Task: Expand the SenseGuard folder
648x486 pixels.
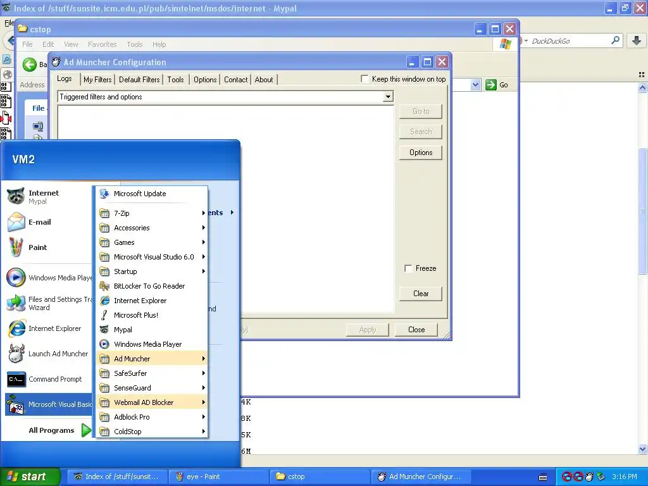Action: [x=152, y=388]
